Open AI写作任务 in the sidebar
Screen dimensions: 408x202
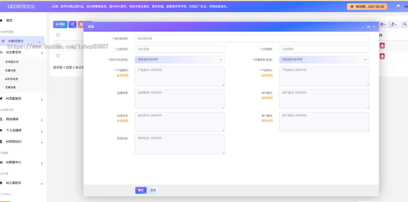(12, 79)
